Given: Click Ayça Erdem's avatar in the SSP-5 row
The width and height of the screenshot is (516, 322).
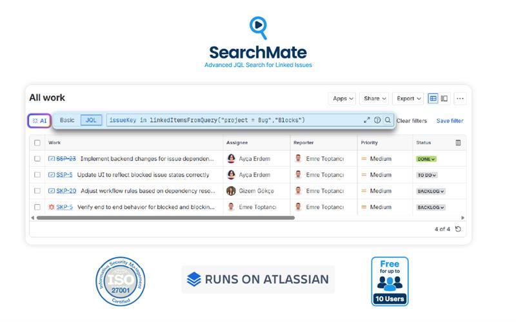Looking at the screenshot, I should (232, 175).
